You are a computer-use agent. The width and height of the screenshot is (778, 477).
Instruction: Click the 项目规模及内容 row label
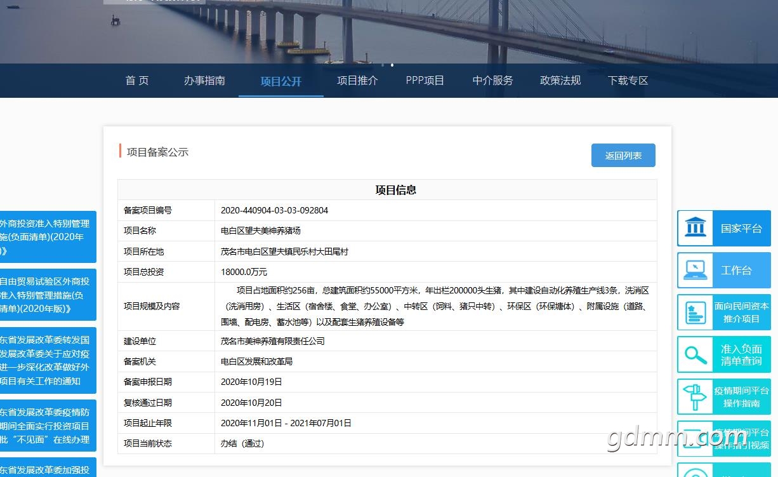pos(152,306)
